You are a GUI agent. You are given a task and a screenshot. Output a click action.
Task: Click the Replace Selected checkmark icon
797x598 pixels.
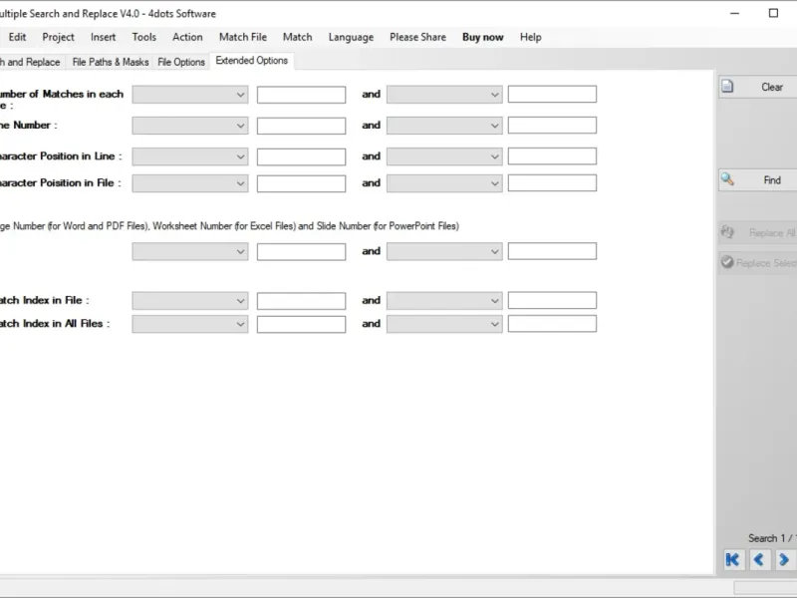(727, 262)
